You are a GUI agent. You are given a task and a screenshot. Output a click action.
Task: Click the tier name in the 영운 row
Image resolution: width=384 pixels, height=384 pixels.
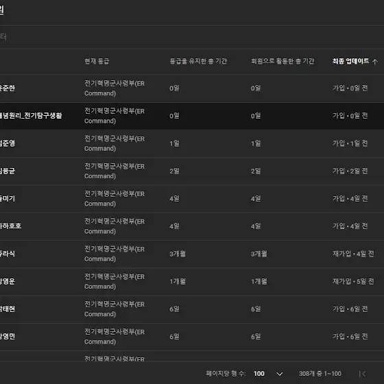[115, 281]
